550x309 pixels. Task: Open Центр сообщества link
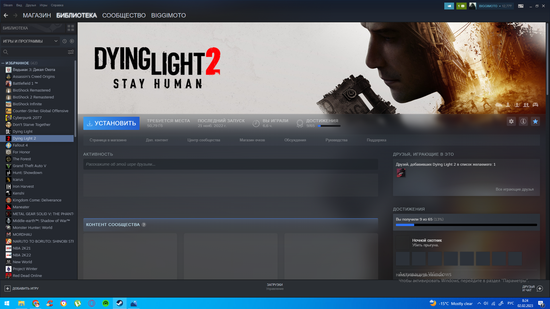pos(204,140)
